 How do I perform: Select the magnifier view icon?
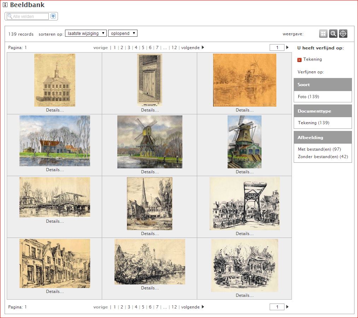333,34
